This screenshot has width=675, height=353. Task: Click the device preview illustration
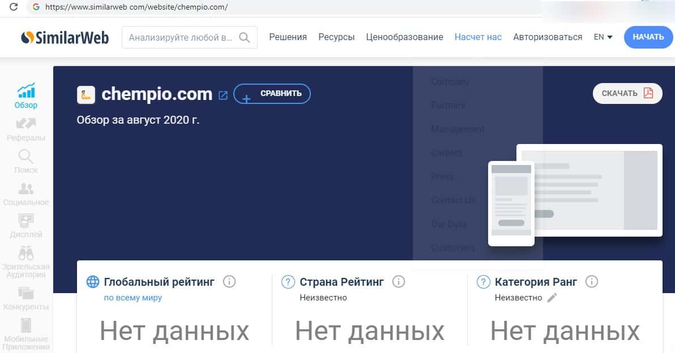point(575,195)
